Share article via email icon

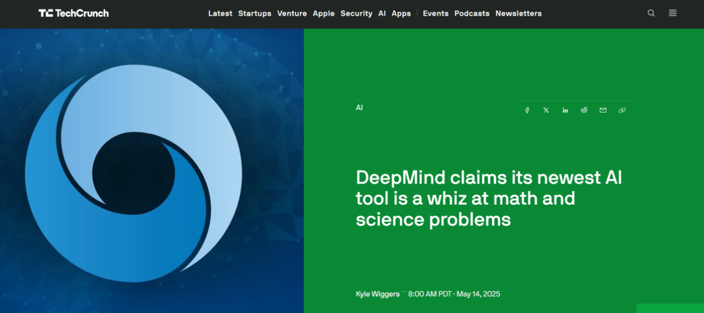[x=603, y=111]
